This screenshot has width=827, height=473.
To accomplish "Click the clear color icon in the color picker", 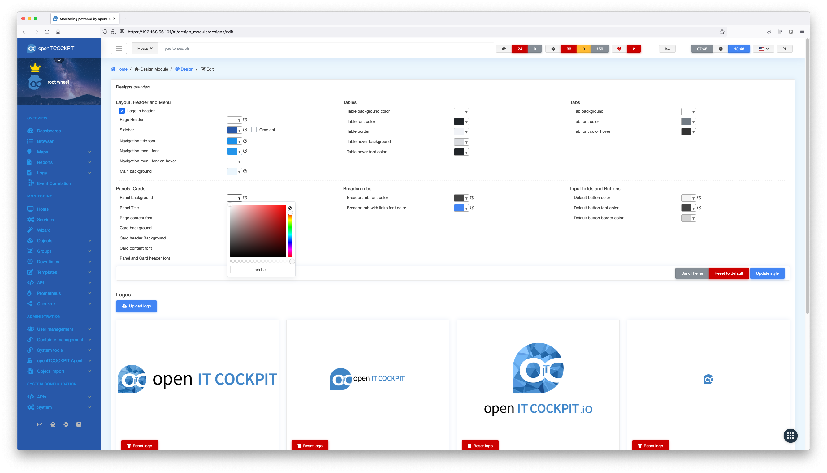I will click(x=290, y=208).
